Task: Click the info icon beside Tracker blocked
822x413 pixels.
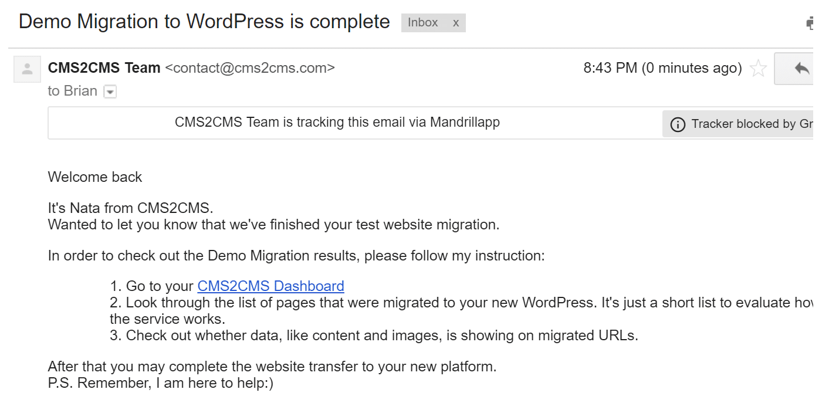Action: (678, 124)
